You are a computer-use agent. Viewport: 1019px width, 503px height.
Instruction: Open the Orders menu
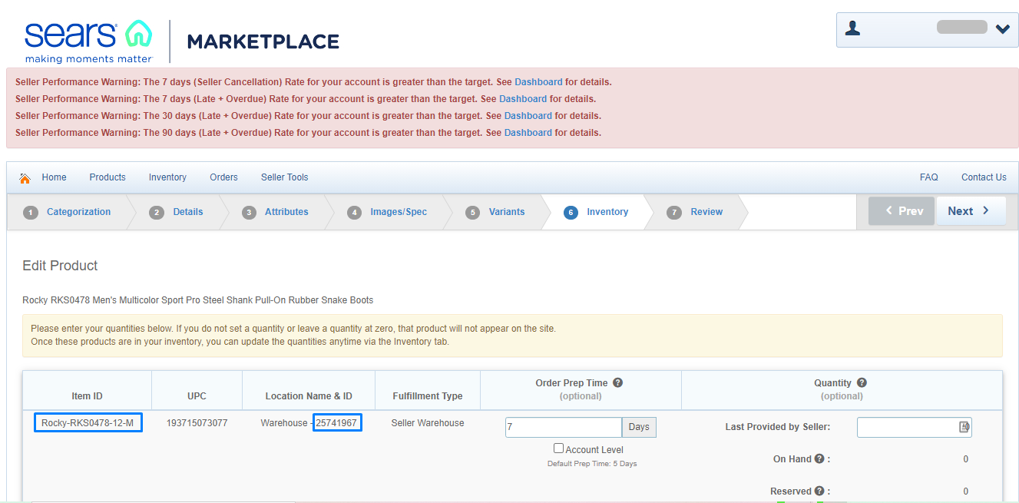point(223,177)
